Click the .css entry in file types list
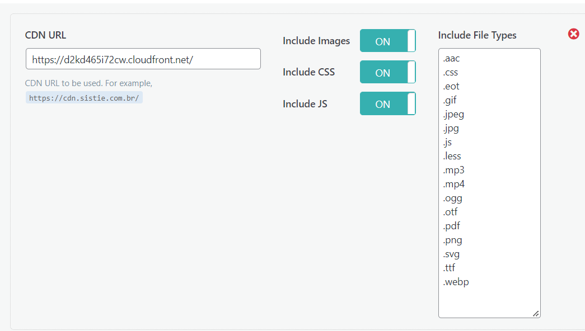 pos(450,72)
